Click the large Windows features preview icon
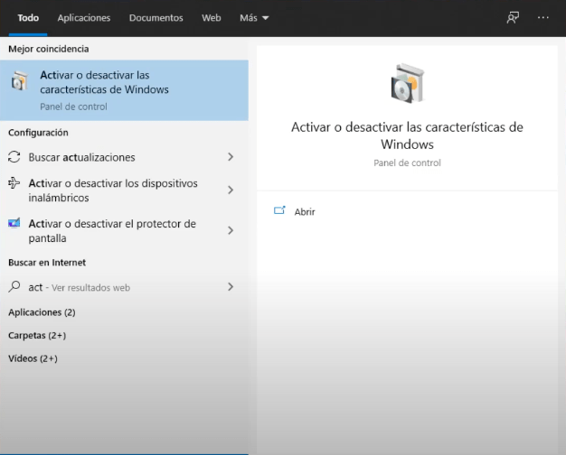 (x=407, y=84)
